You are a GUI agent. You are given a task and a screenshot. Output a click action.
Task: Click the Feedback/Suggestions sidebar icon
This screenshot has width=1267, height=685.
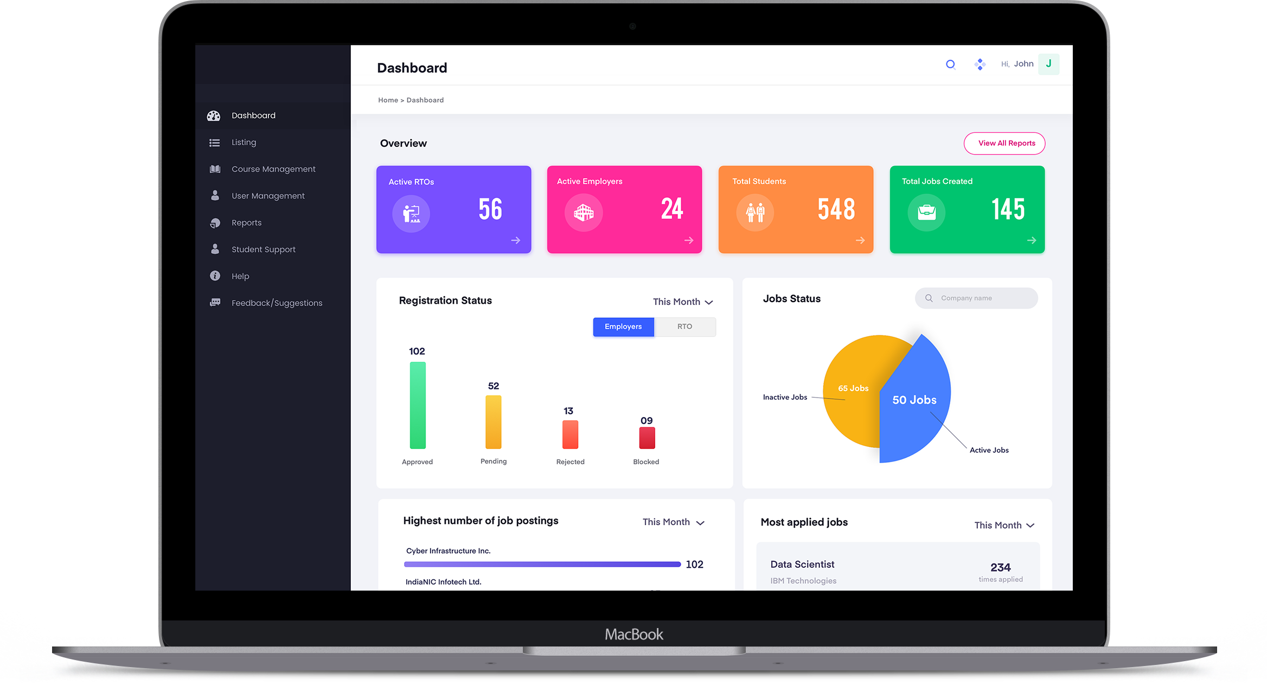(216, 302)
